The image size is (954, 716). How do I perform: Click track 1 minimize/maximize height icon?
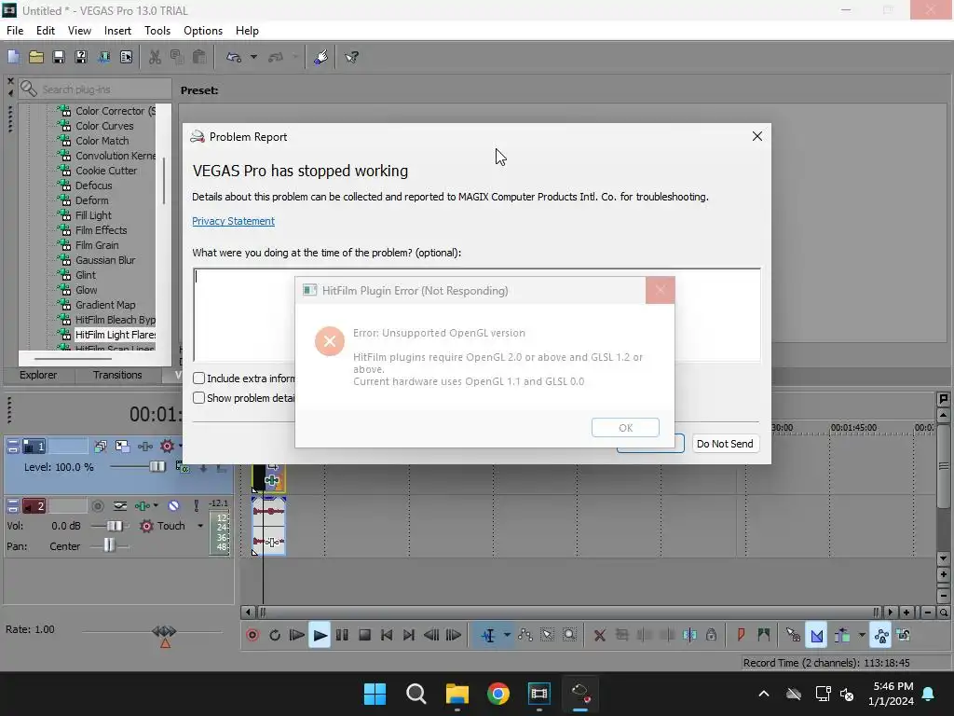13,447
